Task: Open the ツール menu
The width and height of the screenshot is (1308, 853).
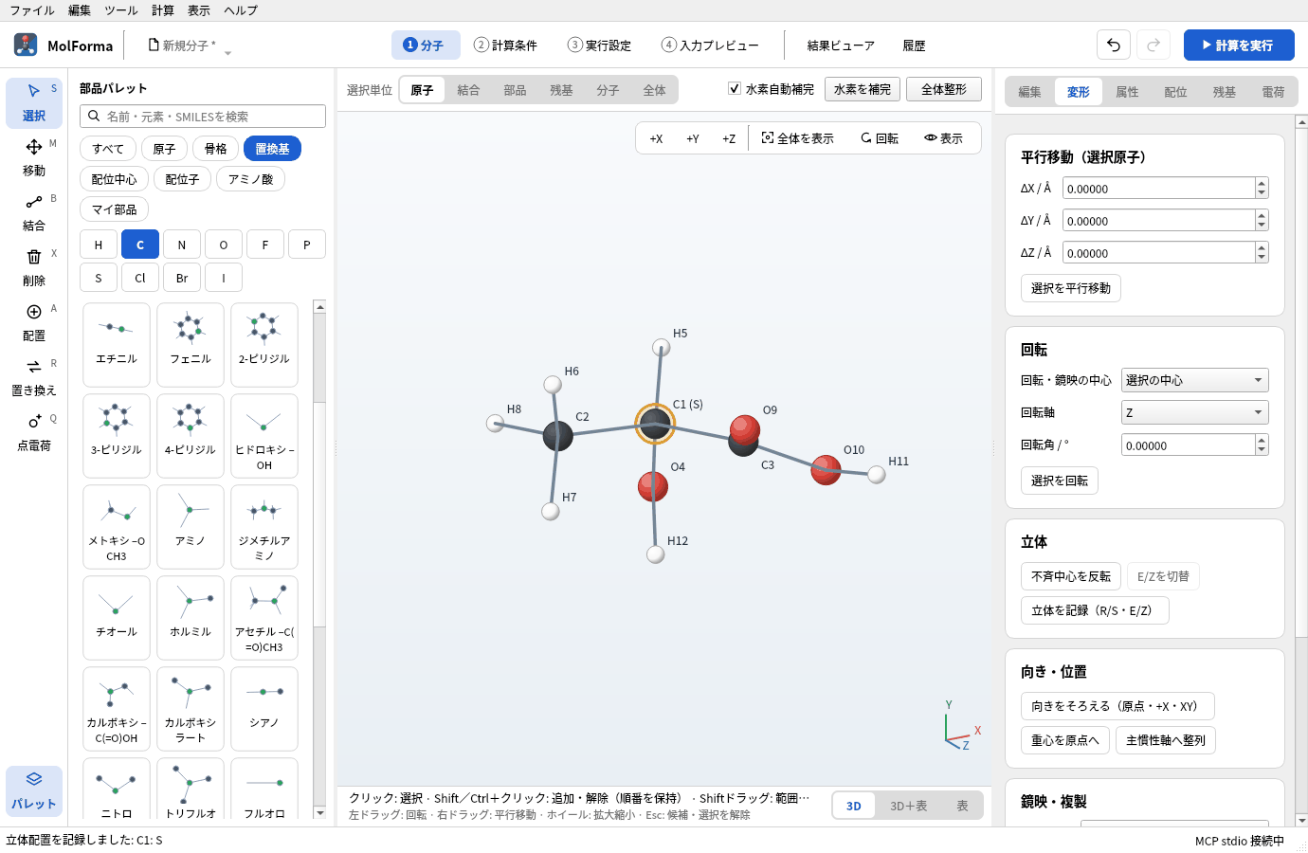Action: 121,10
